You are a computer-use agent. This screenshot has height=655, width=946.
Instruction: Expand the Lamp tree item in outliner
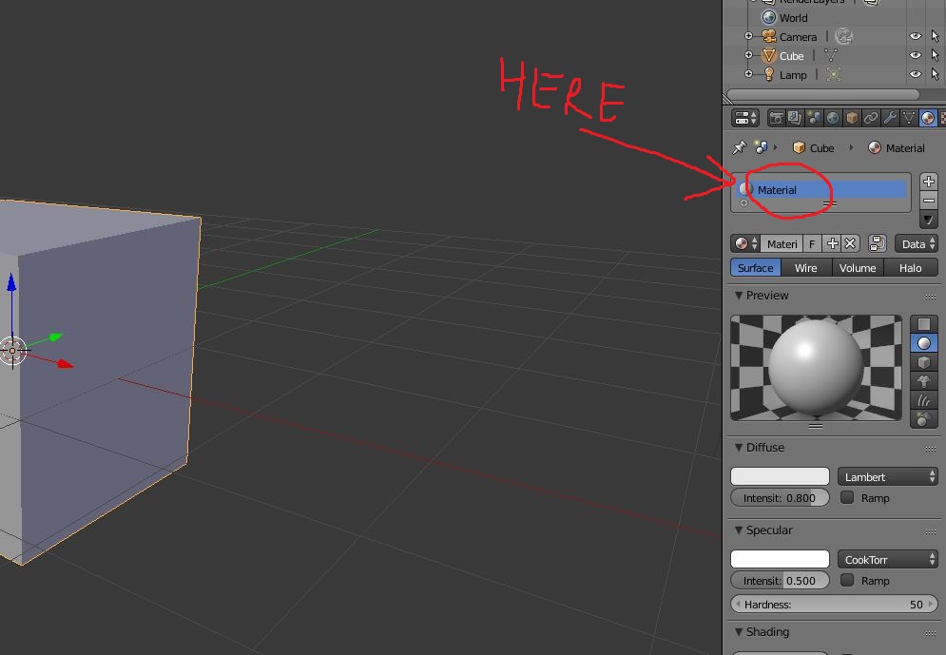click(x=748, y=74)
